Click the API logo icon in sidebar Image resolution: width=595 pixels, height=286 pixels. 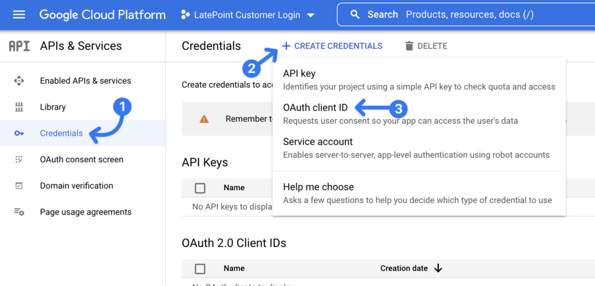click(19, 46)
